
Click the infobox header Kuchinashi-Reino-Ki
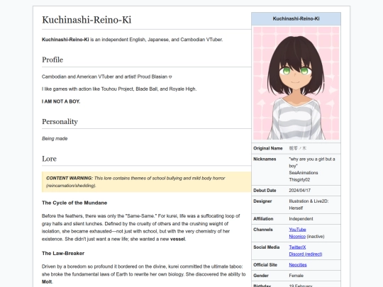click(x=296, y=19)
